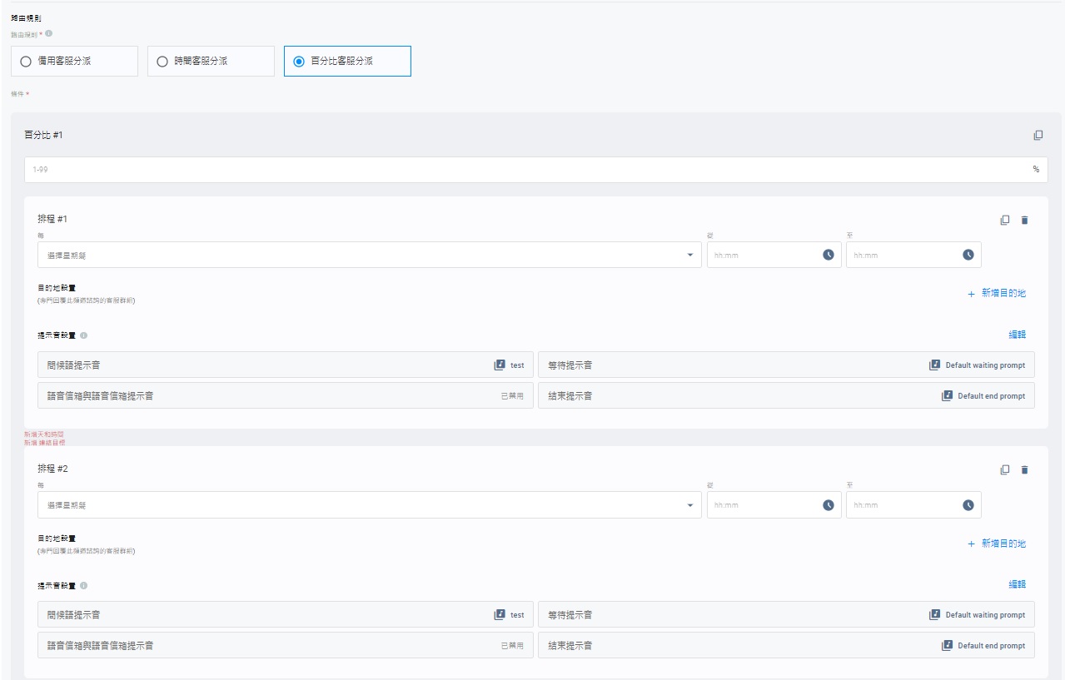The height and width of the screenshot is (680, 1065).
Task: Click the test audio icon in 排程 #1 greeting
Action: tap(500, 365)
